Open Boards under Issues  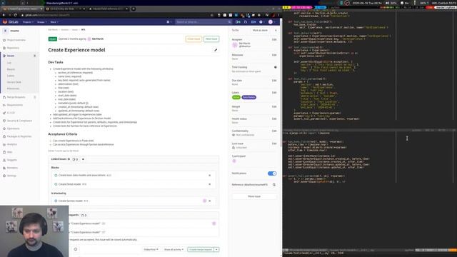(x=11, y=69)
